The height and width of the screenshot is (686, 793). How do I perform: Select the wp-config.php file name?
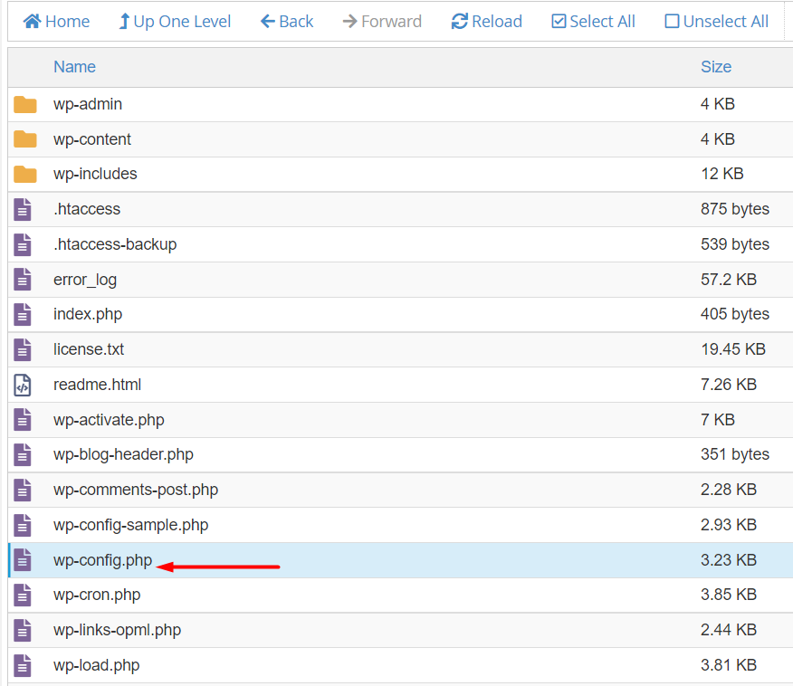click(x=102, y=560)
